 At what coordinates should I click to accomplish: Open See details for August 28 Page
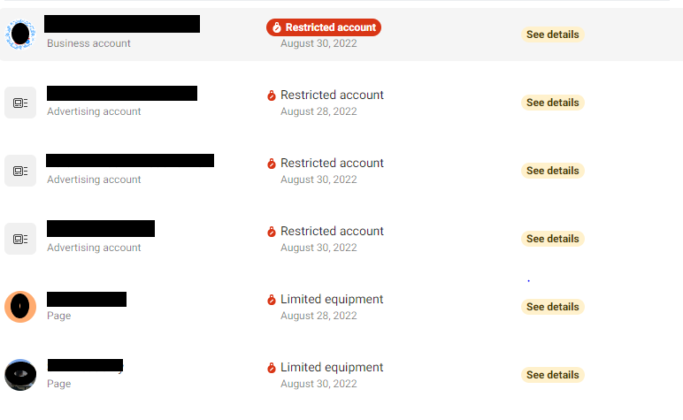pos(552,307)
